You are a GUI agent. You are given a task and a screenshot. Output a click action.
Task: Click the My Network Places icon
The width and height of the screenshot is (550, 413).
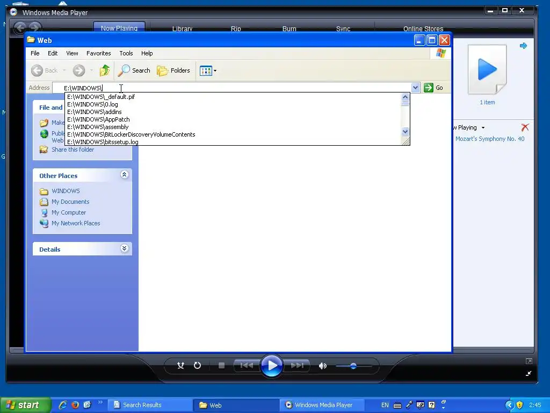[x=44, y=223]
